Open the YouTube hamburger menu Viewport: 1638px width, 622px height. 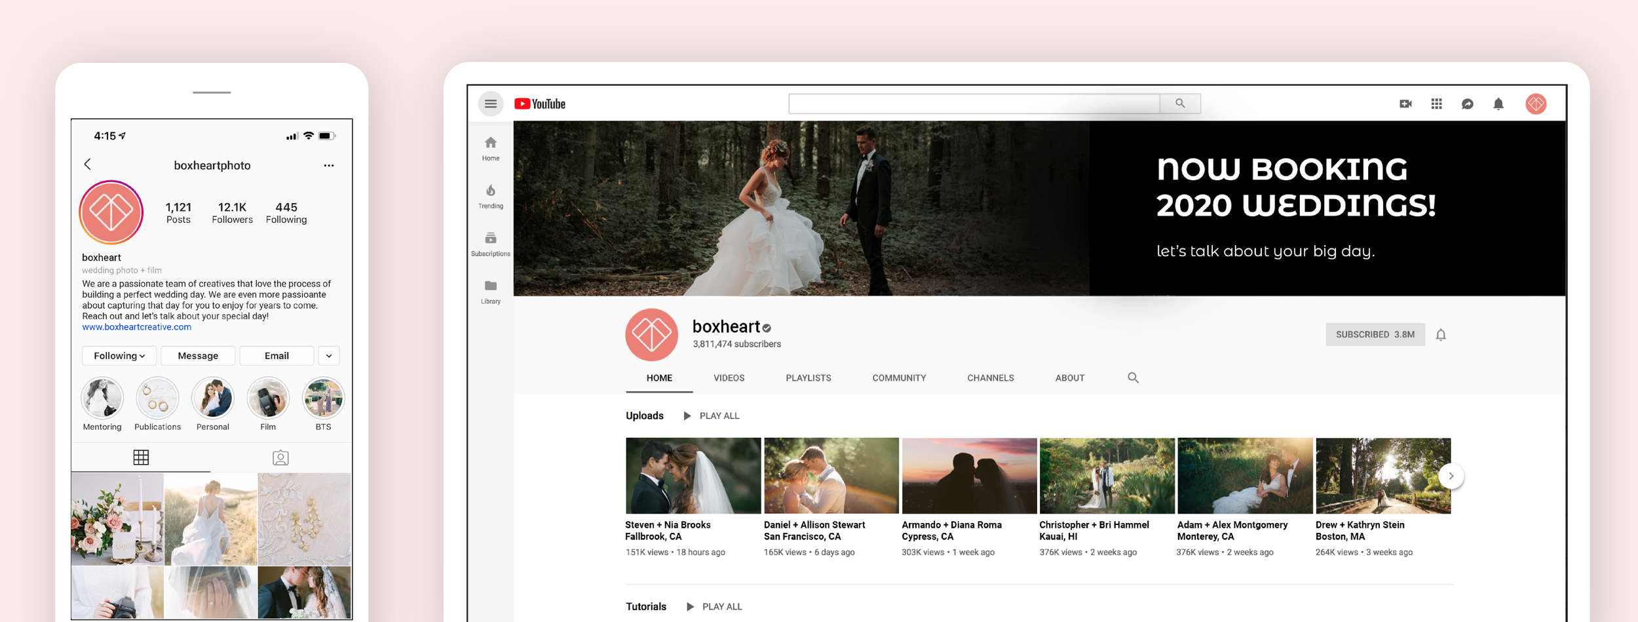coord(490,104)
